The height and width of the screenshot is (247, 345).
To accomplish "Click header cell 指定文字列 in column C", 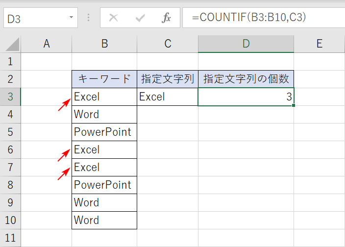I will 168,79.
